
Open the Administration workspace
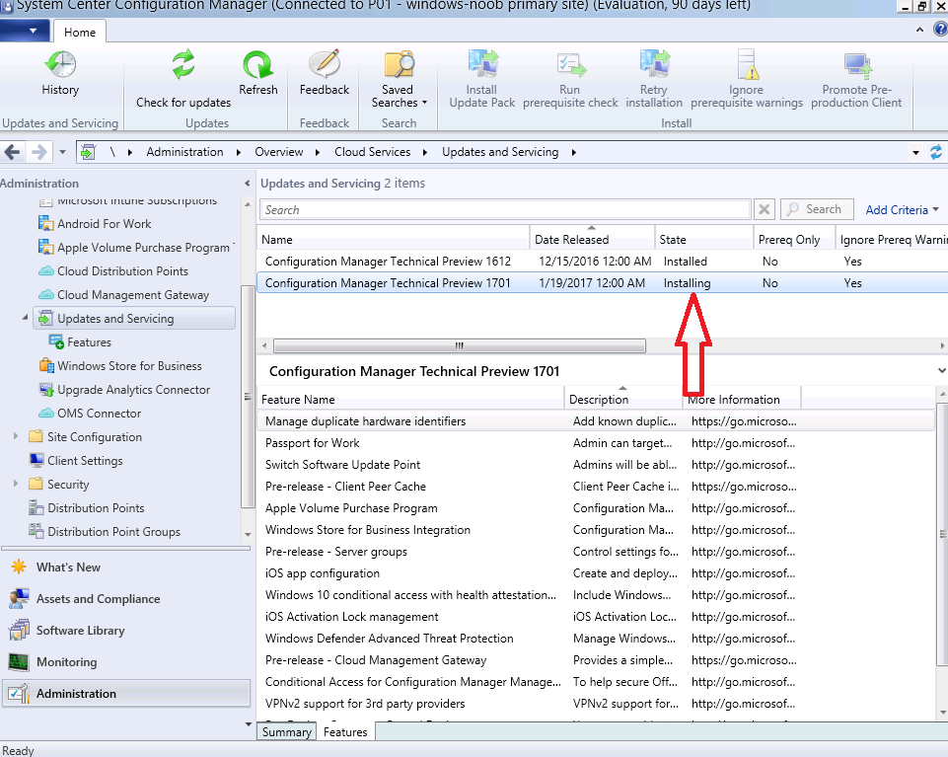click(x=125, y=694)
